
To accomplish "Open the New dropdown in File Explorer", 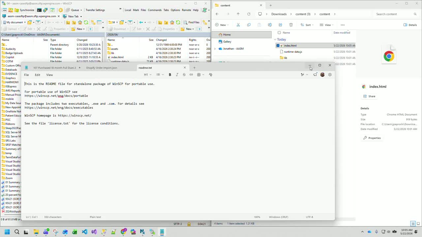I will [x=222, y=25].
